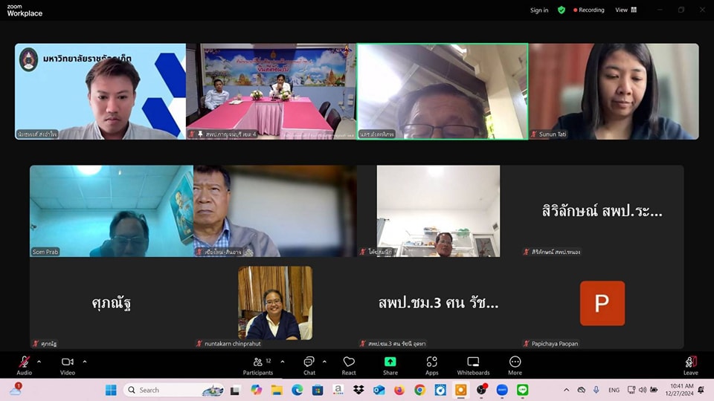
Task: Click the tray microphone icon
Action: (596, 390)
